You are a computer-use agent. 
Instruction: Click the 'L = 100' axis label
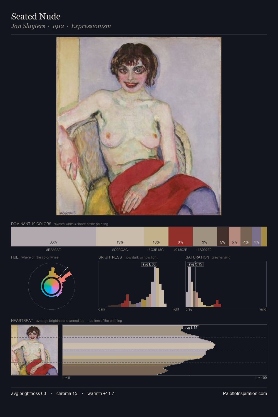[261, 378]
